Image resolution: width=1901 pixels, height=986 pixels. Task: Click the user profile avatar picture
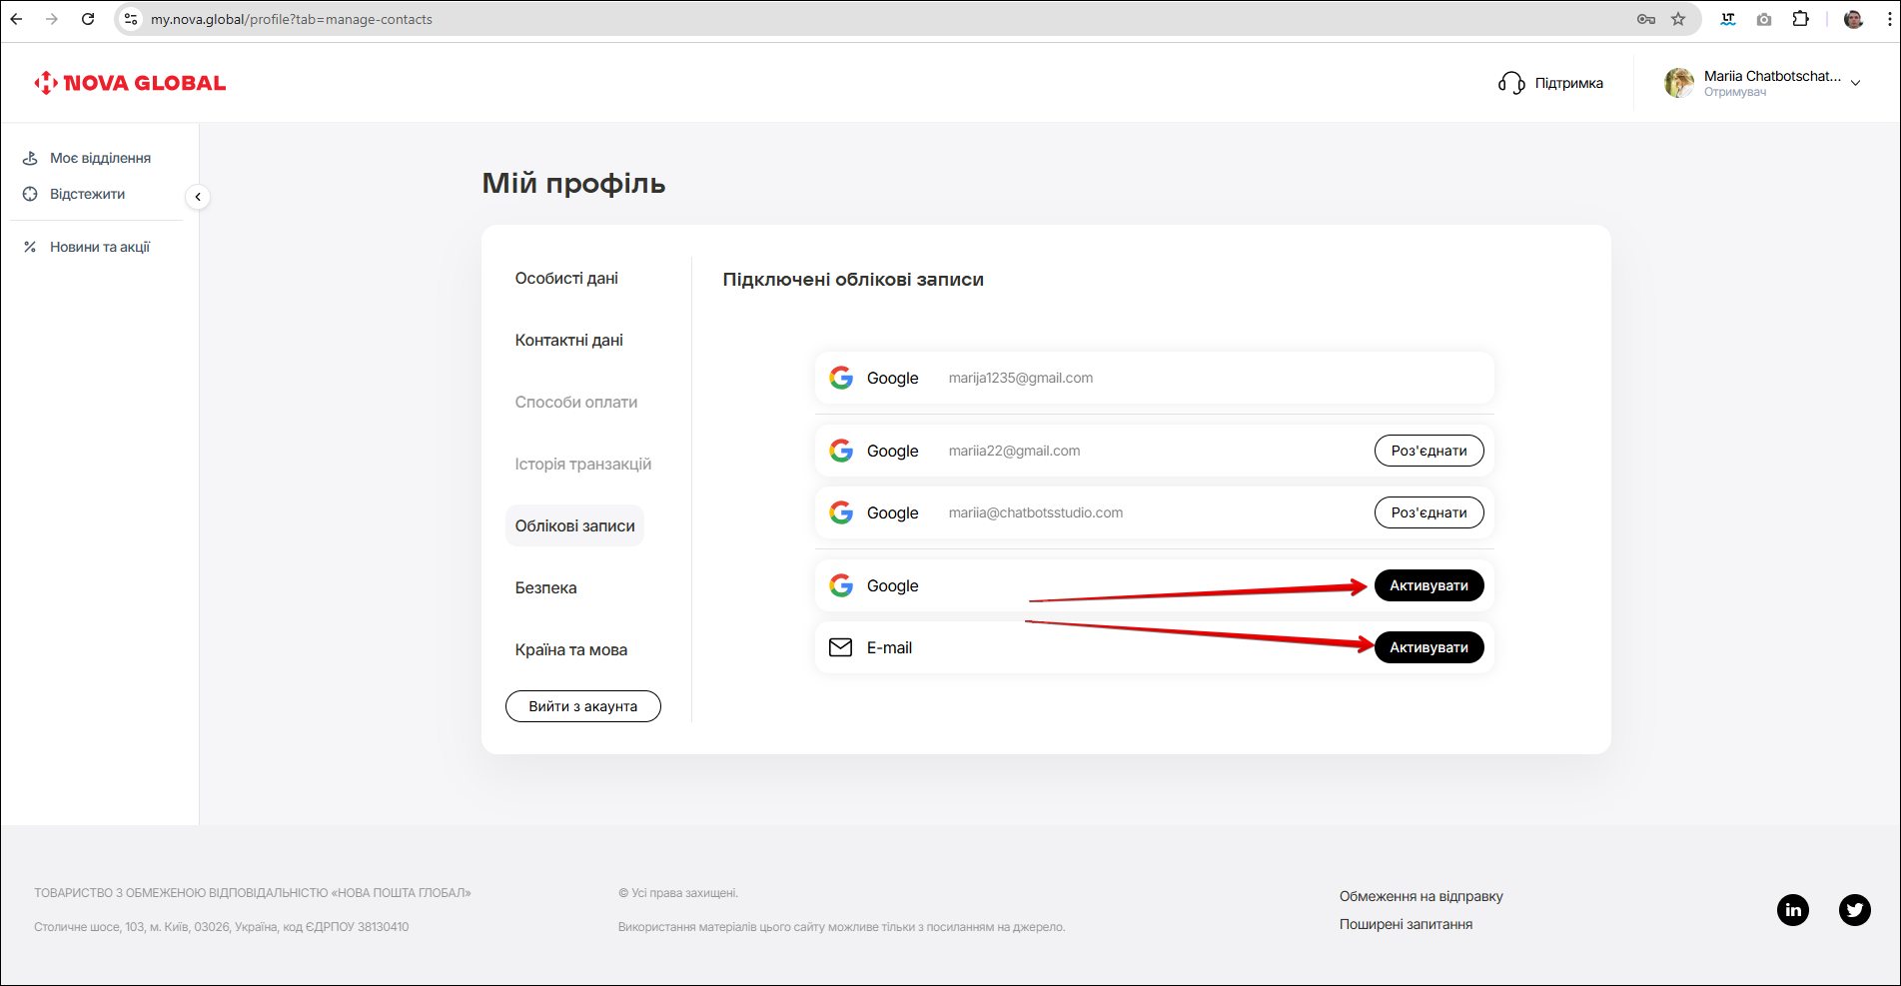tap(1679, 83)
